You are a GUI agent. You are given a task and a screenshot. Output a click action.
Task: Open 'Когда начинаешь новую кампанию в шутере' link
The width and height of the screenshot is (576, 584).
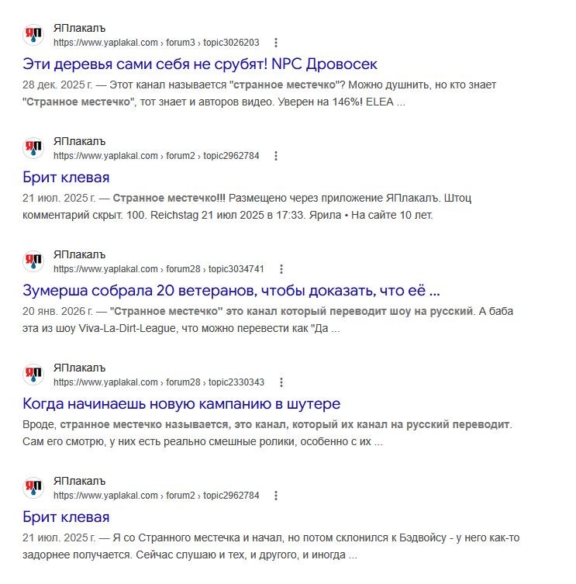(x=181, y=404)
